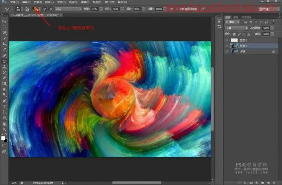Select the Healing Brush tool
The image size is (282, 185).
(4, 55)
